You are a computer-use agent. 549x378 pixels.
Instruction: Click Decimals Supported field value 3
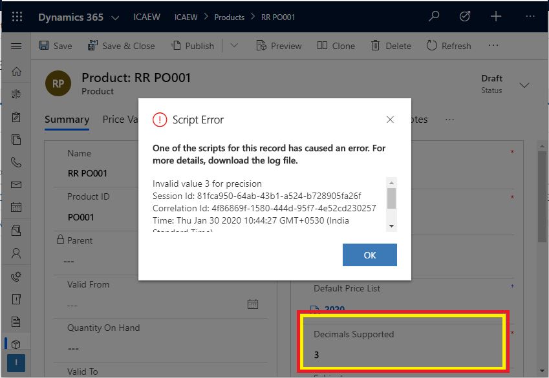click(316, 355)
